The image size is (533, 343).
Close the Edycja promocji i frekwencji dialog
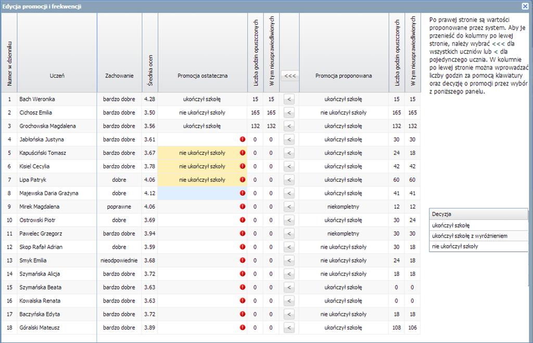[x=525, y=6]
